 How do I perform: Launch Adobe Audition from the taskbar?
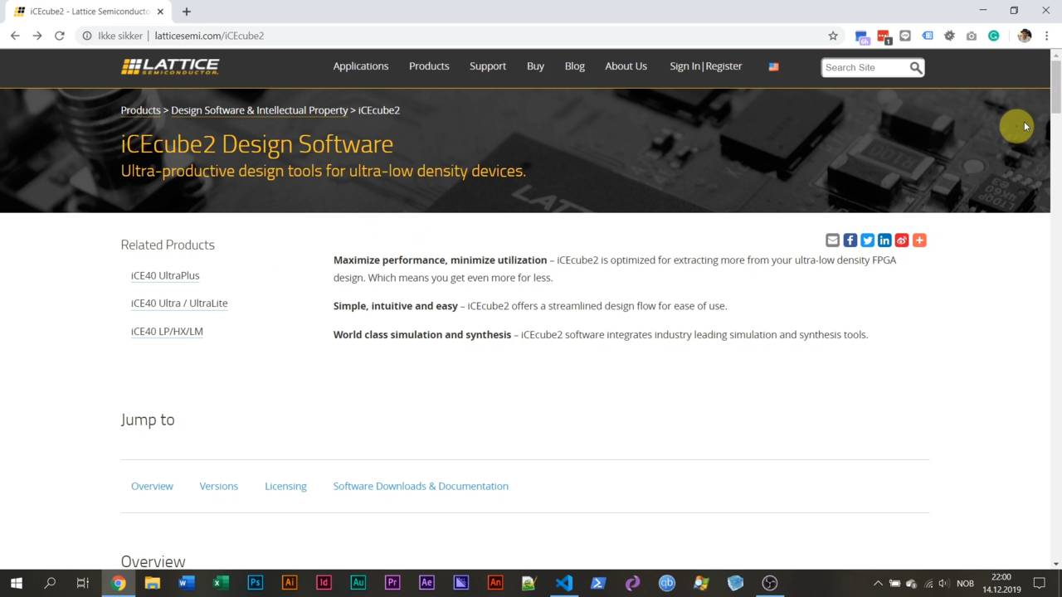click(358, 583)
